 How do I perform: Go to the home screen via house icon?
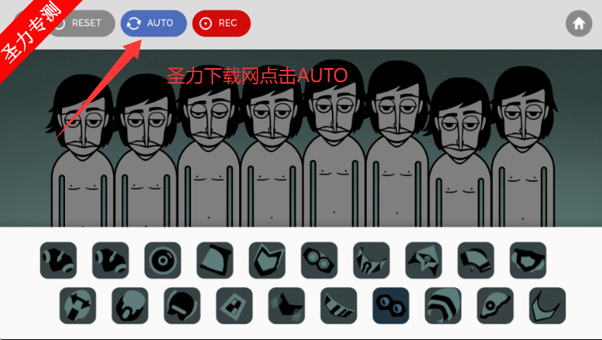coord(579,23)
